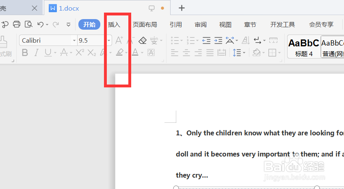Viewport: 344px width, 189px height.
Task: Open the paragraph dialog launcher corner arrow
Action: (281, 61)
